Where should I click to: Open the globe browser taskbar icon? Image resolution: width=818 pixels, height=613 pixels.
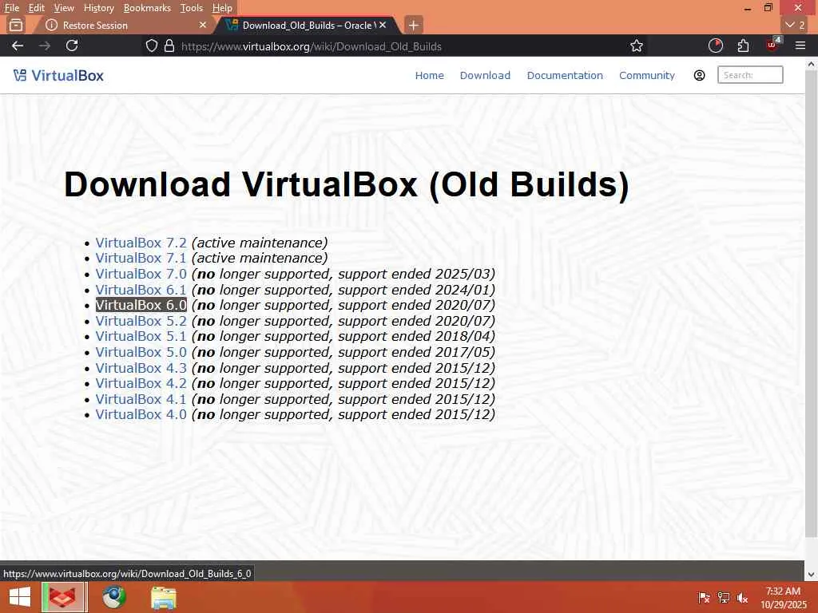(x=113, y=597)
